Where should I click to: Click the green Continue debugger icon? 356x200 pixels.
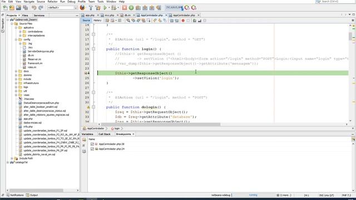coord(131,8)
